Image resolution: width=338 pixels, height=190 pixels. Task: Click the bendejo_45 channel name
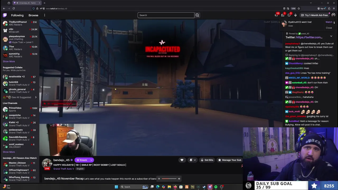(x=61, y=160)
